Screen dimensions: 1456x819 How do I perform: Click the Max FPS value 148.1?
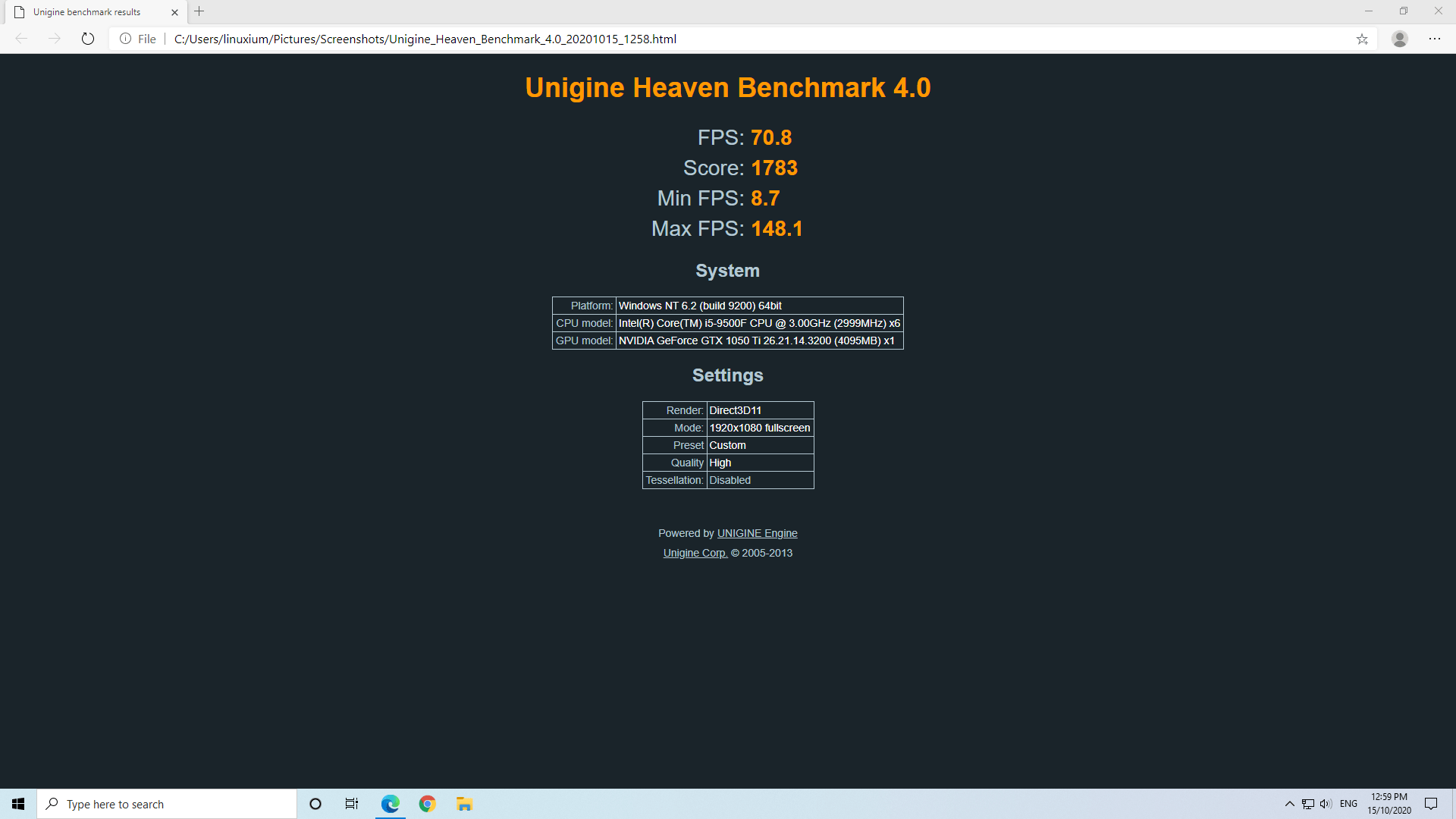(x=777, y=228)
